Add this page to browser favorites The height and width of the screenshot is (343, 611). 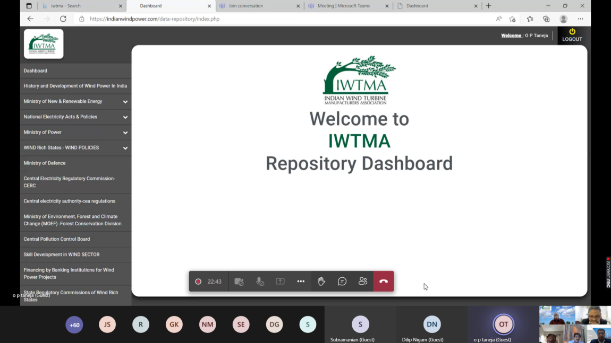(x=512, y=19)
